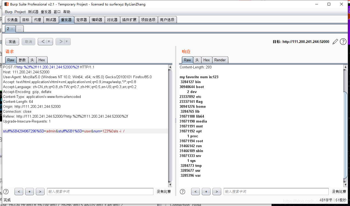Click the response pane help icon

click(182, 192)
